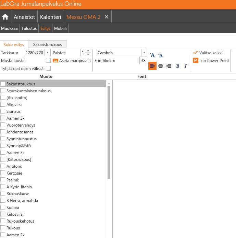
Task: Select the Kiitosvirsi row text
Action: coord(15,214)
